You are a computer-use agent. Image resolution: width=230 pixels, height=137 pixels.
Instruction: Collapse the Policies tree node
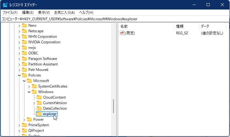[x=19, y=75]
